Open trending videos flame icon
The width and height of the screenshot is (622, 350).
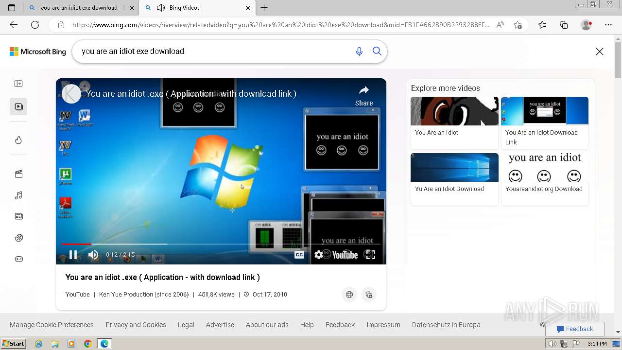[x=18, y=140]
